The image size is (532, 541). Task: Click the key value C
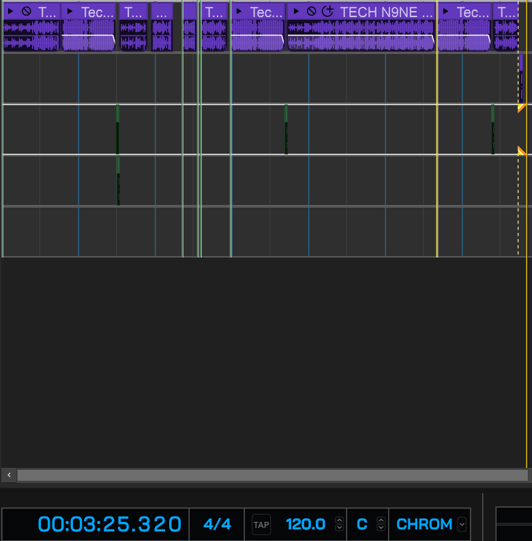361,525
